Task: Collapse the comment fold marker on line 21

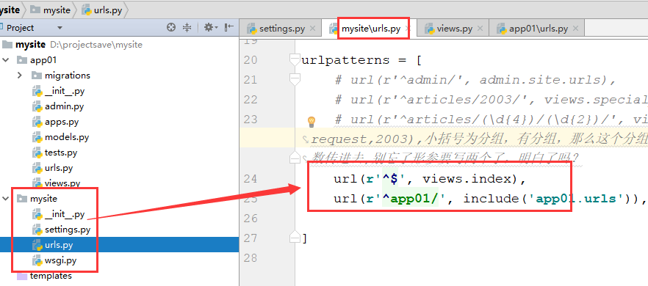Action: point(294,80)
